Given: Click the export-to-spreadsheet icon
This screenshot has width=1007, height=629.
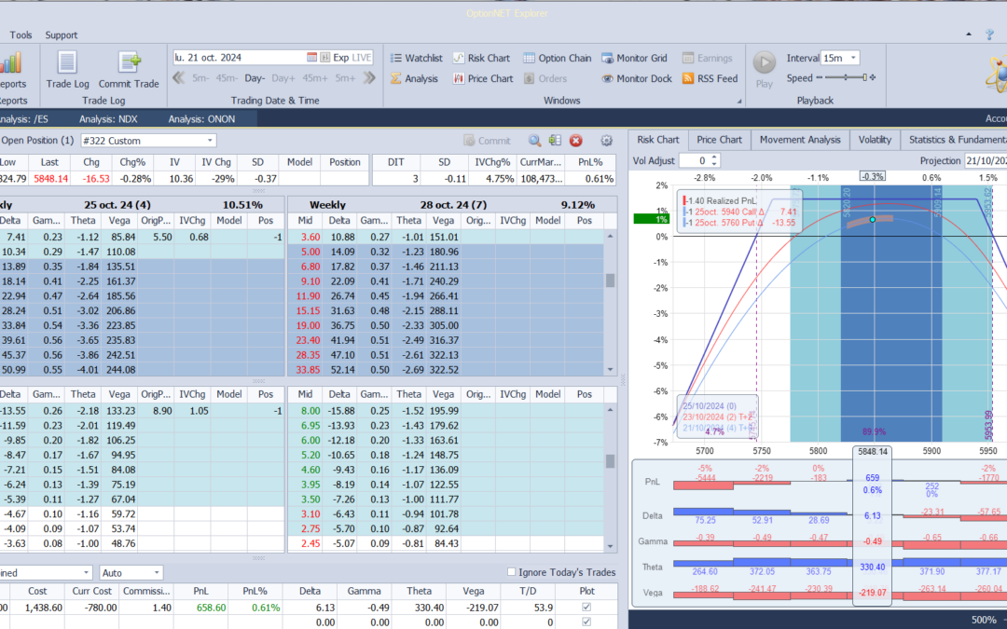Looking at the screenshot, I should click(555, 141).
